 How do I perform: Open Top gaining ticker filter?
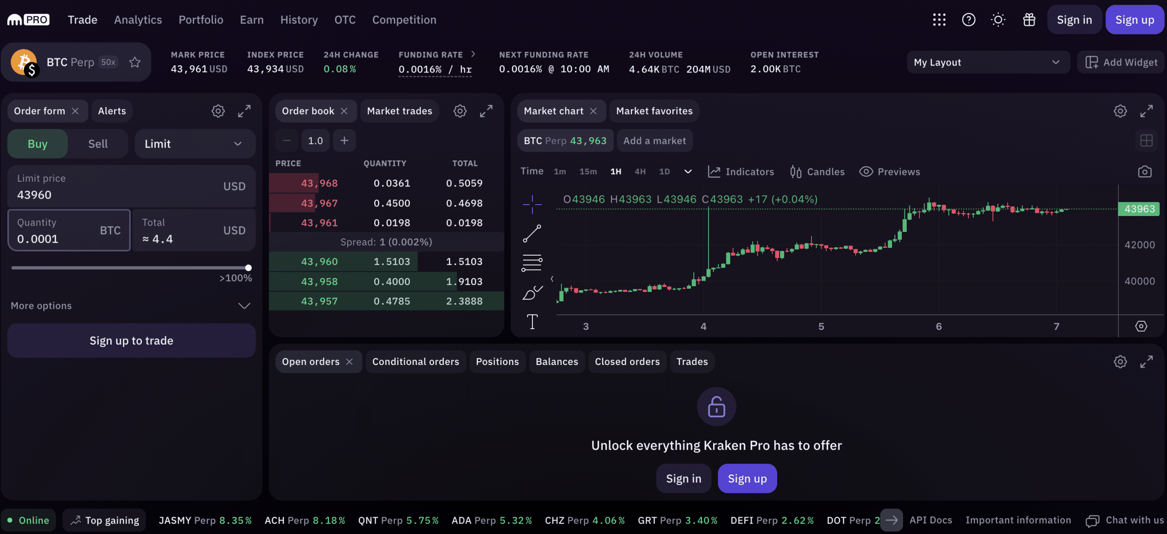(x=104, y=520)
